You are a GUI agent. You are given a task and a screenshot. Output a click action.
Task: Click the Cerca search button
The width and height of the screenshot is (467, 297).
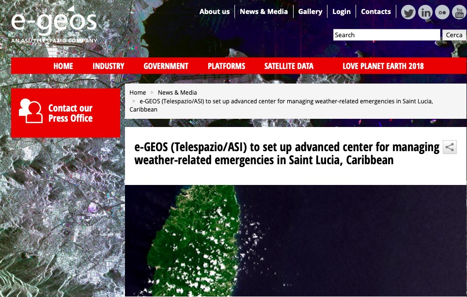click(x=454, y=35)
